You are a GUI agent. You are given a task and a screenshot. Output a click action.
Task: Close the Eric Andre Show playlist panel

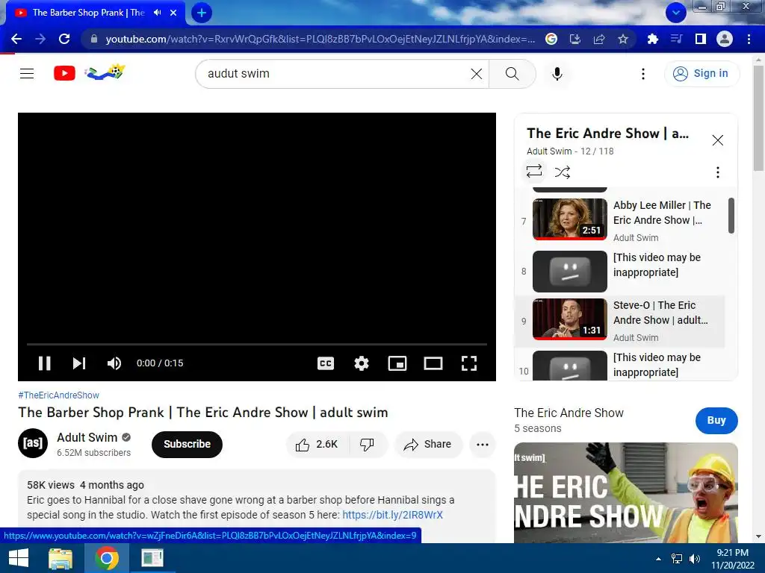coord(717,140)
